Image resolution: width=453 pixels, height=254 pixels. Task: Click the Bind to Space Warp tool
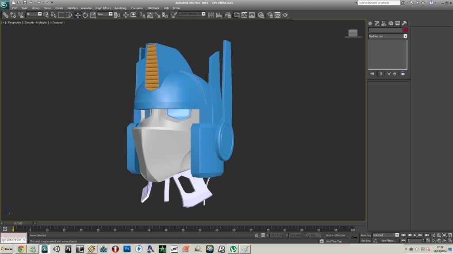[21, 15]
